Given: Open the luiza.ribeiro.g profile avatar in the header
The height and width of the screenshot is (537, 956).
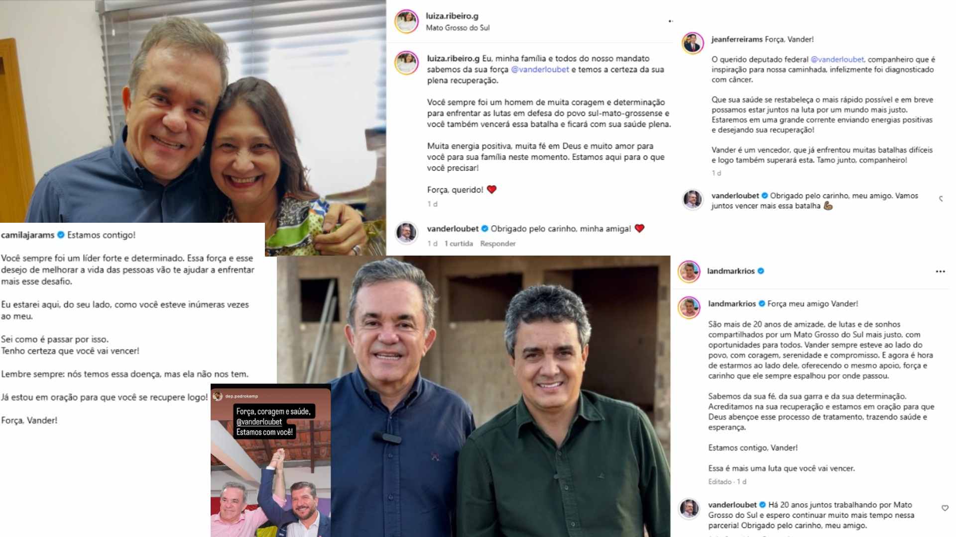Looking at the screenshot, I should point(406,21).
